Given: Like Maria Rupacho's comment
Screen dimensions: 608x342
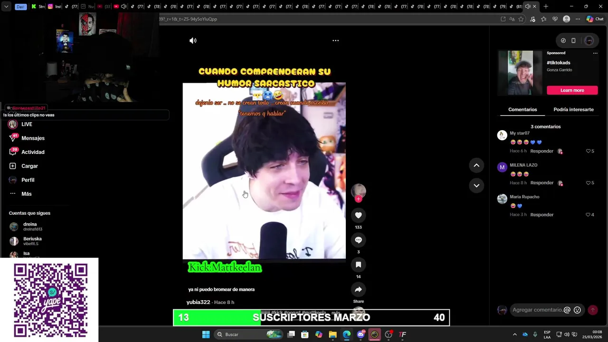Looking at the screenshot, I should coord(588,215).
